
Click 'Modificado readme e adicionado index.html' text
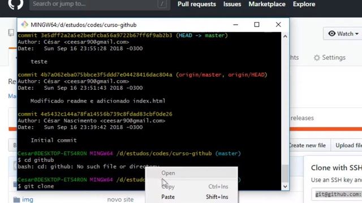[98, 101]
